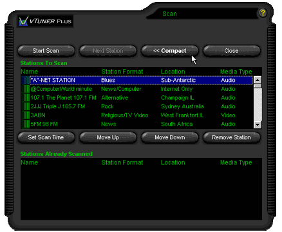Click the News/Computer format cell
Image resolution: width=282 pixels, height=232 pixels.
pyautogui.click(x=121, y=89)
